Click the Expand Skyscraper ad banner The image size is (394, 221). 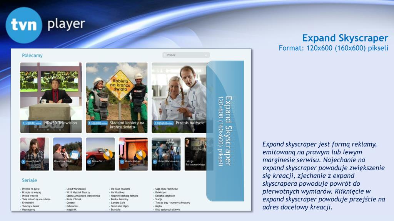(225, 131)
